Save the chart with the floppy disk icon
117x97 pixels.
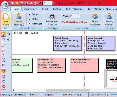coord(22,3)
